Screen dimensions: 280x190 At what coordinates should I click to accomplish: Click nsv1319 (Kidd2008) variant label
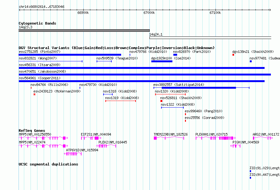(x=122, y=98)
